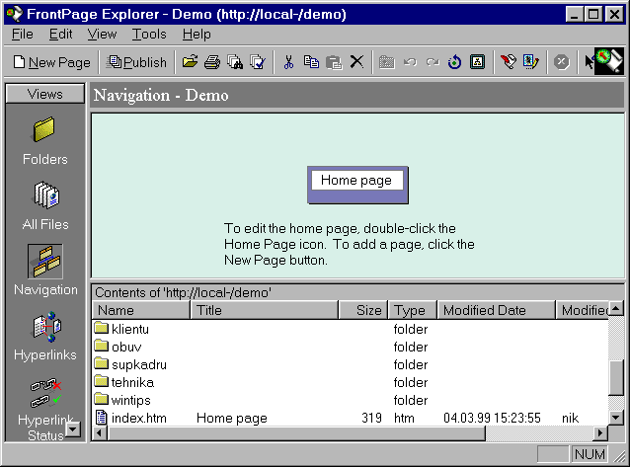Select the Home page box in navigation
This screenshot has width=630, height=467.
(x=356, y=181)
